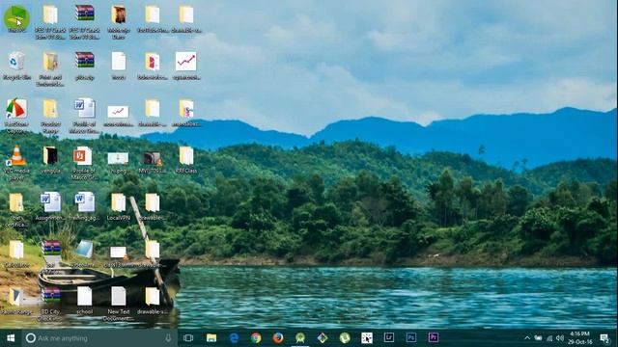
Task: Select the school file icon
Action: (x=84, y=300)
